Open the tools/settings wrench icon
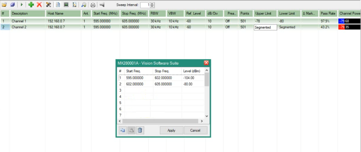The width and height of the screenshot is (361, 152). tap(49, 5)
